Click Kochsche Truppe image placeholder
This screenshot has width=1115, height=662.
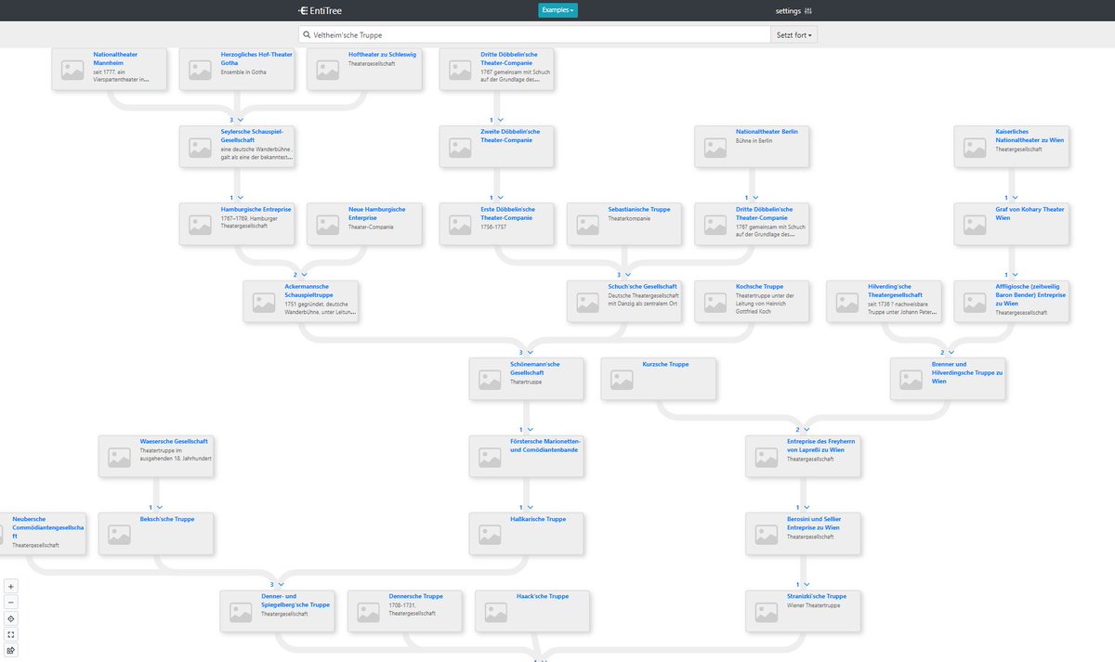click(x=715, y=302)
